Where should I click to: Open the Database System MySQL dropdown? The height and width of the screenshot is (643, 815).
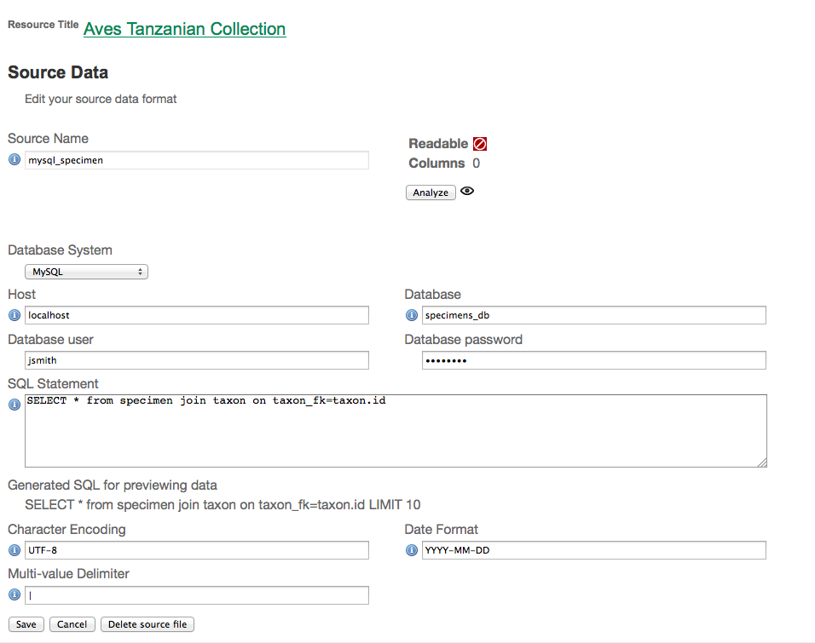click(87, 272)
